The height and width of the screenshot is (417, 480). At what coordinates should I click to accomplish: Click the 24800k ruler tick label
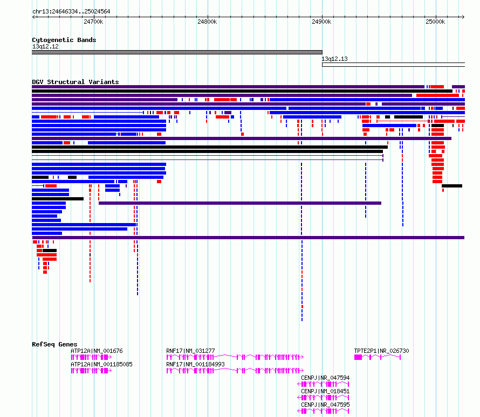point(207,22)
